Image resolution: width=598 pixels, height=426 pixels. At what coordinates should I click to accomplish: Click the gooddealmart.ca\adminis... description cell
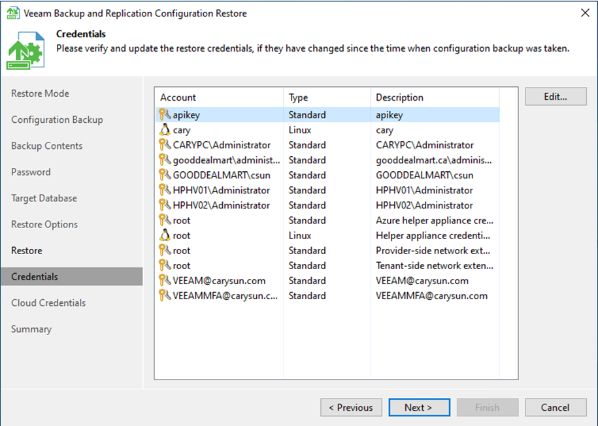point(434,160)
